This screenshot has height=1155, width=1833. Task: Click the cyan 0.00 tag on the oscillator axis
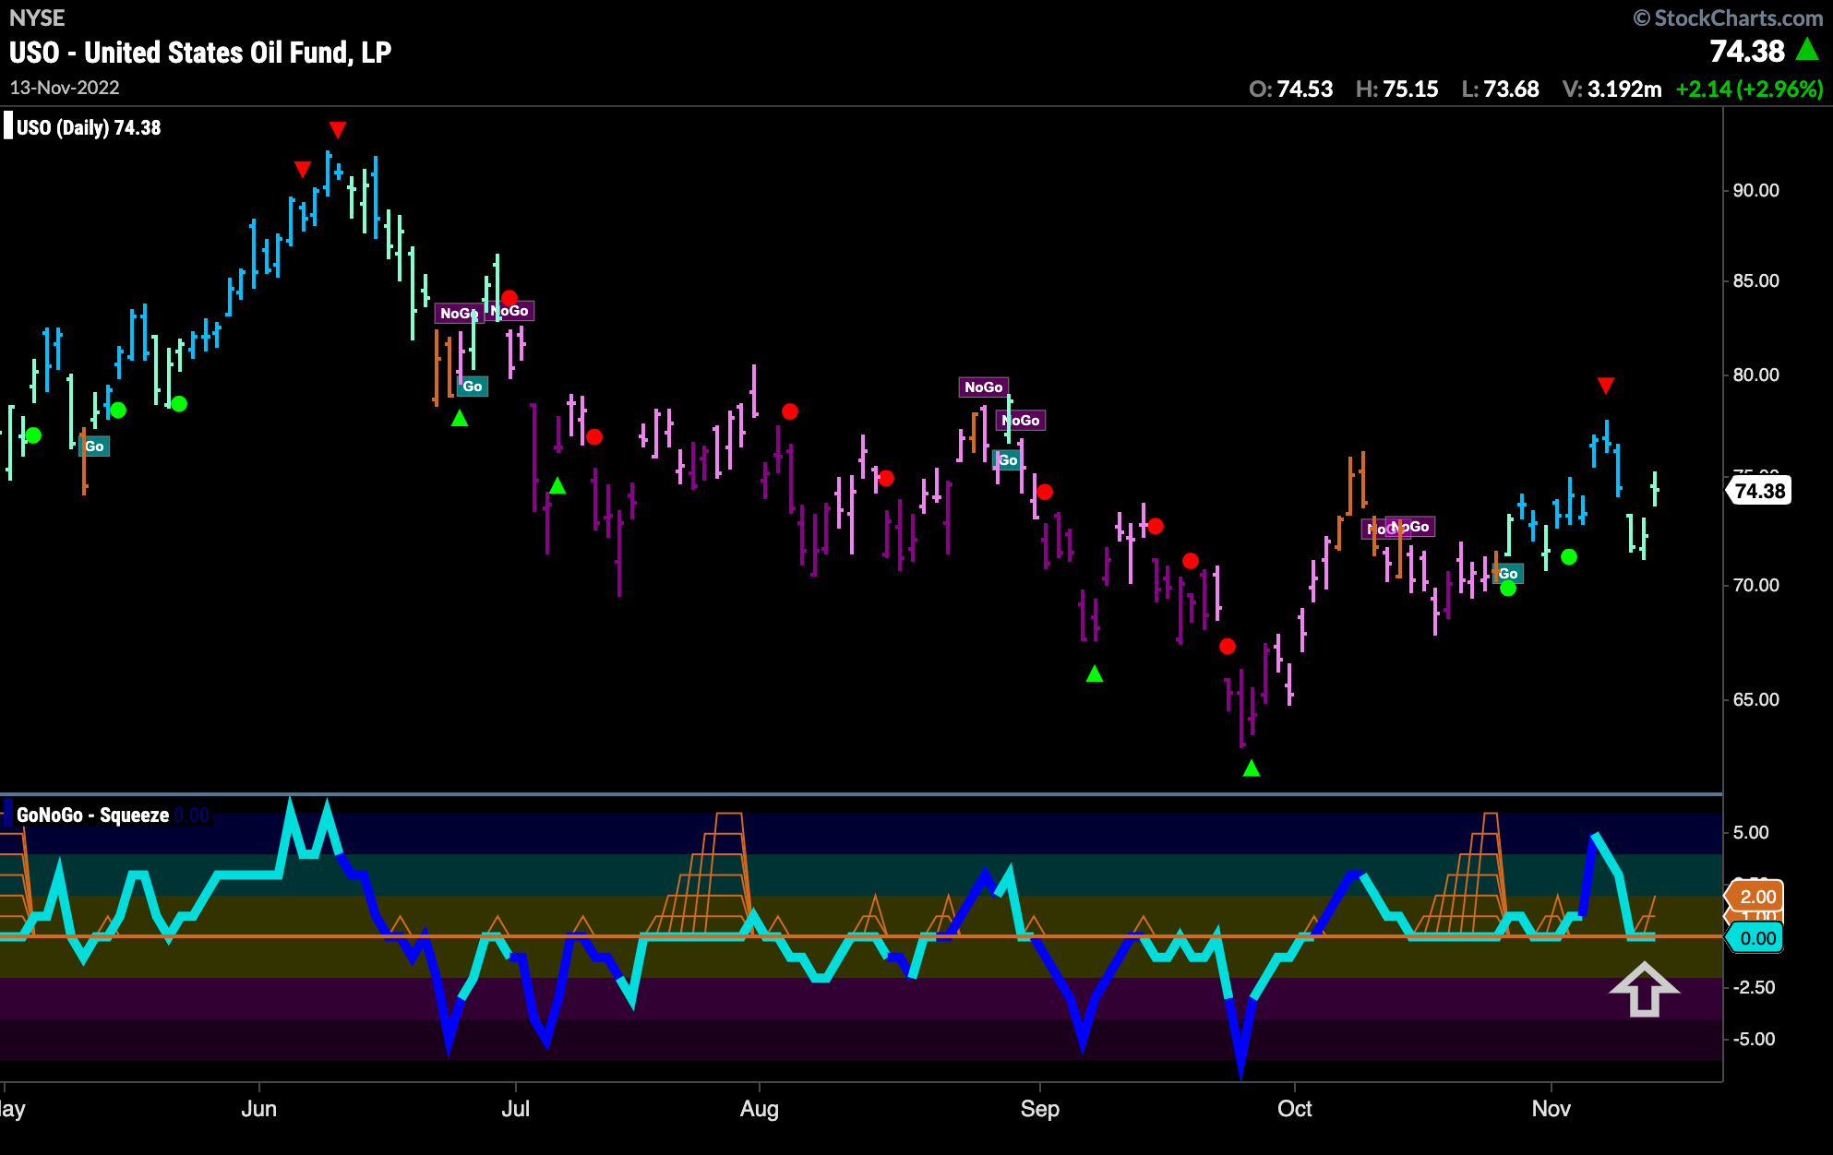point(1755,938)
